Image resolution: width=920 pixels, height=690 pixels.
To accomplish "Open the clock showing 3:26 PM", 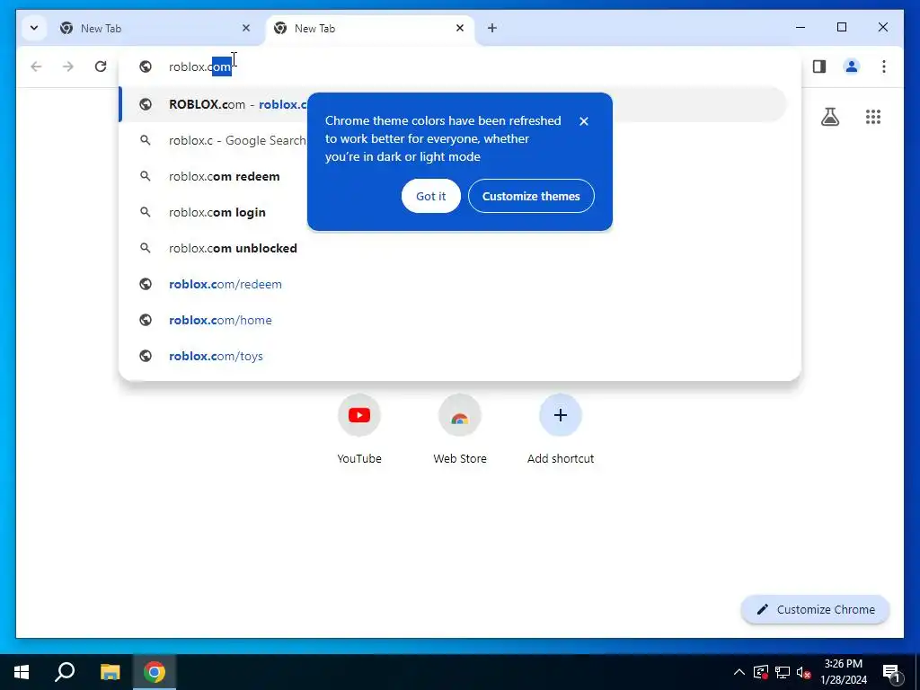I will (844, 672).
